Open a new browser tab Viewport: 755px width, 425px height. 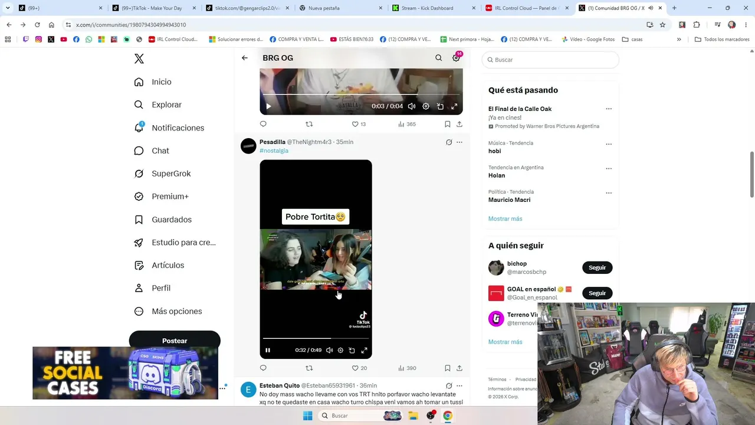(674, 8)
